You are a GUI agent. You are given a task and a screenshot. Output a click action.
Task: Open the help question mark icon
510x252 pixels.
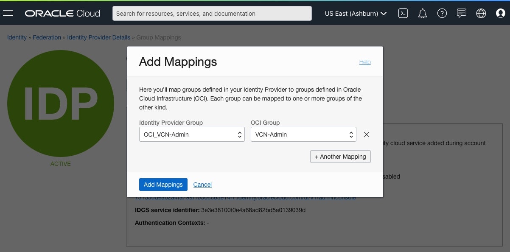(442, 14)
